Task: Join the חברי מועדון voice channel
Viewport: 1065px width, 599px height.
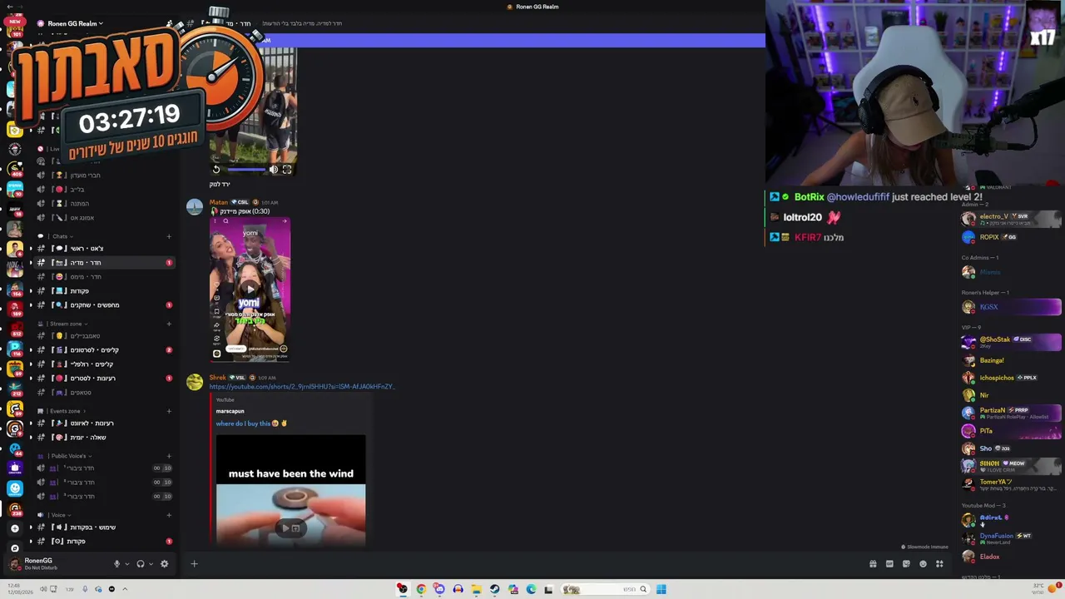Action: click(x=104, y=176)
